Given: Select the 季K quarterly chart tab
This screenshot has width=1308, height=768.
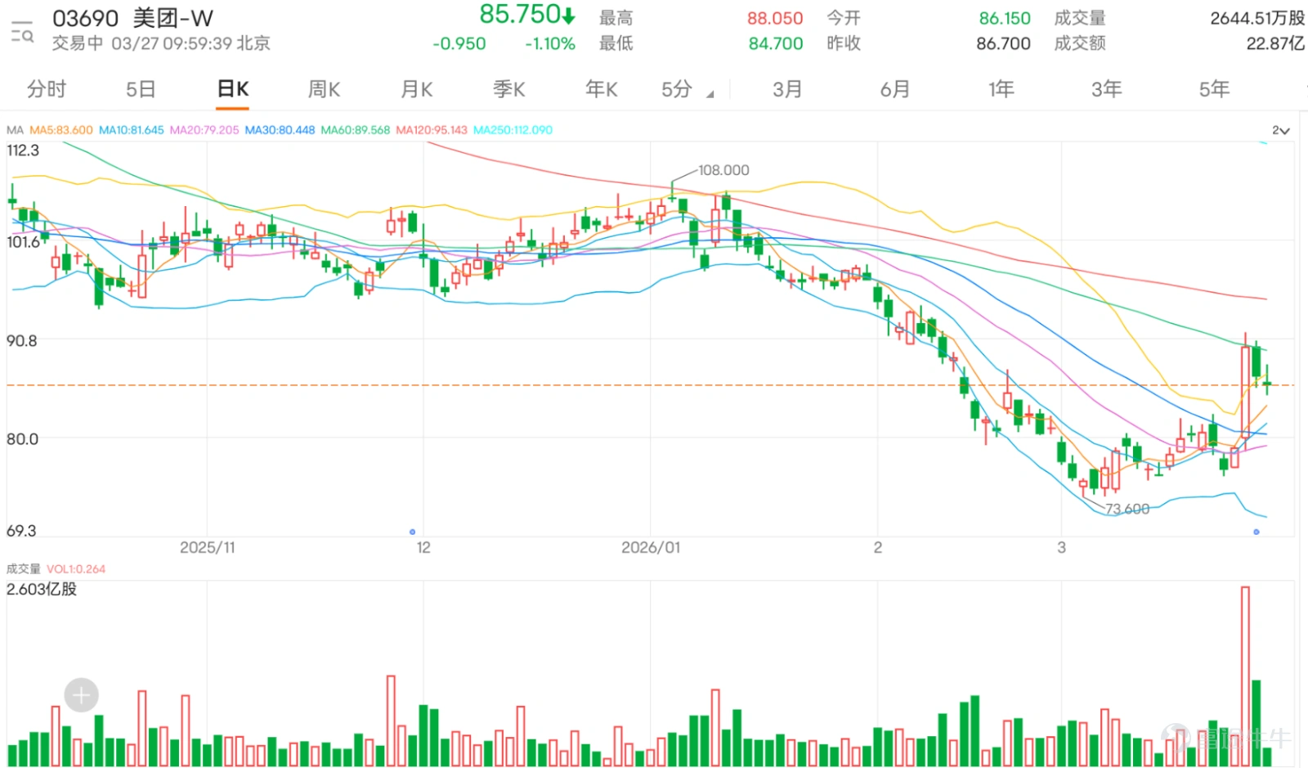Looking at the screenshot, I should 508,88.
